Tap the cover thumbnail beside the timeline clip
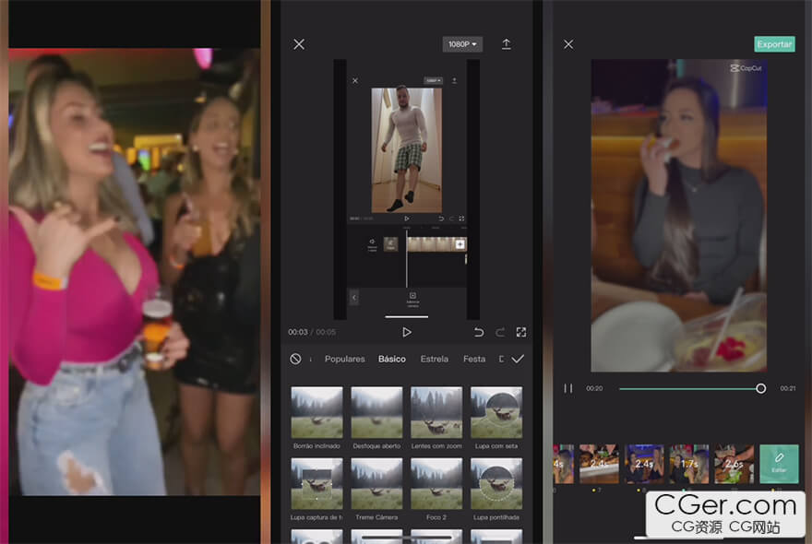This screenshot has width=812, height=544. (x=391, y=244)
